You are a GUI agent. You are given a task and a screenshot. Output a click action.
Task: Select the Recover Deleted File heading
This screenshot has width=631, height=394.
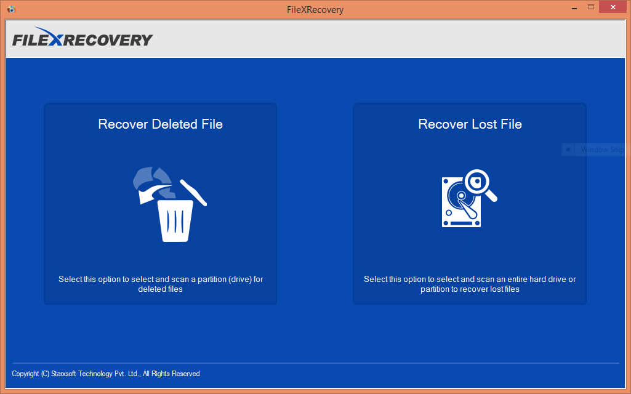[160, 124]
